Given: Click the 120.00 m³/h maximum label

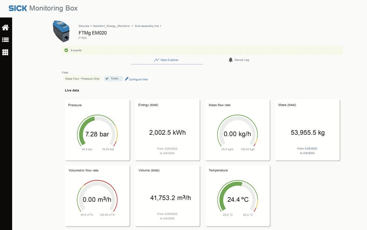Looking at the screenshot, I should pos(107,214).
